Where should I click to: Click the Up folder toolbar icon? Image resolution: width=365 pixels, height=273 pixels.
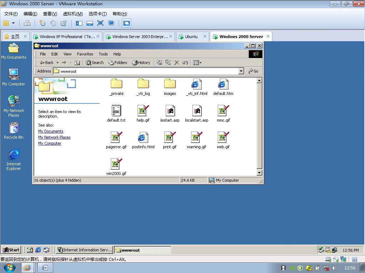coord(77,63)
